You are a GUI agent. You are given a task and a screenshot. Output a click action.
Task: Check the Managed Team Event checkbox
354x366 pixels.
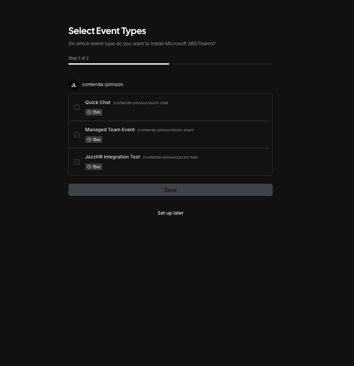(77, 134)
